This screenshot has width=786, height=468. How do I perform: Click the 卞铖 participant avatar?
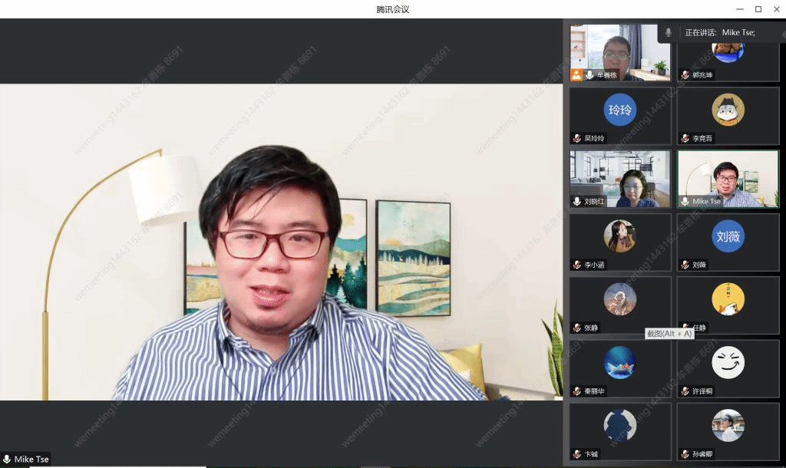[620, 425]
